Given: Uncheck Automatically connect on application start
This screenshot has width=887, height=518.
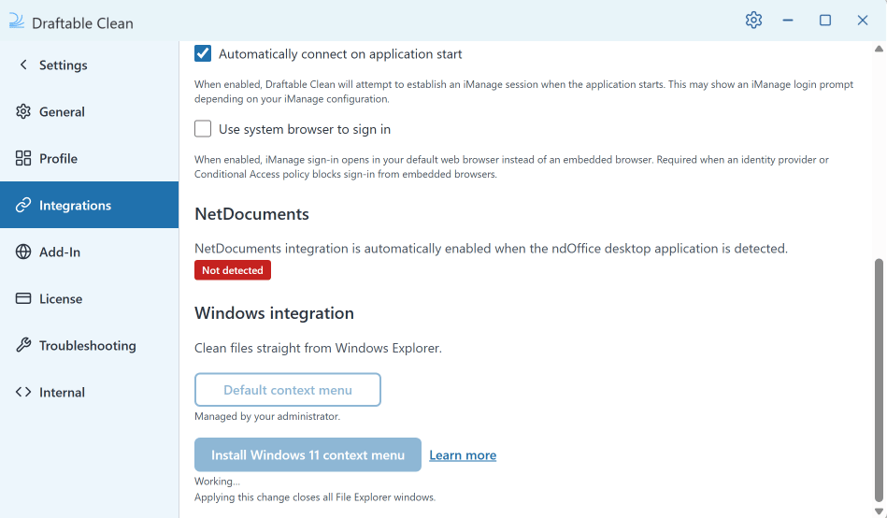Looking at the screenshot, I should coord(203,53).
